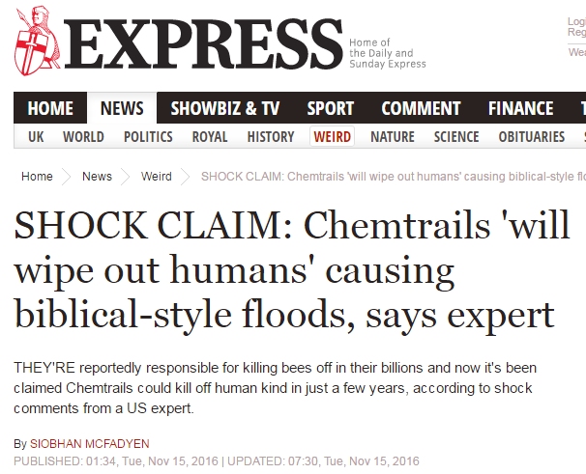Select the NEWS main navigation tab
Screen dimensions: 586x474
tap(122, 108)
